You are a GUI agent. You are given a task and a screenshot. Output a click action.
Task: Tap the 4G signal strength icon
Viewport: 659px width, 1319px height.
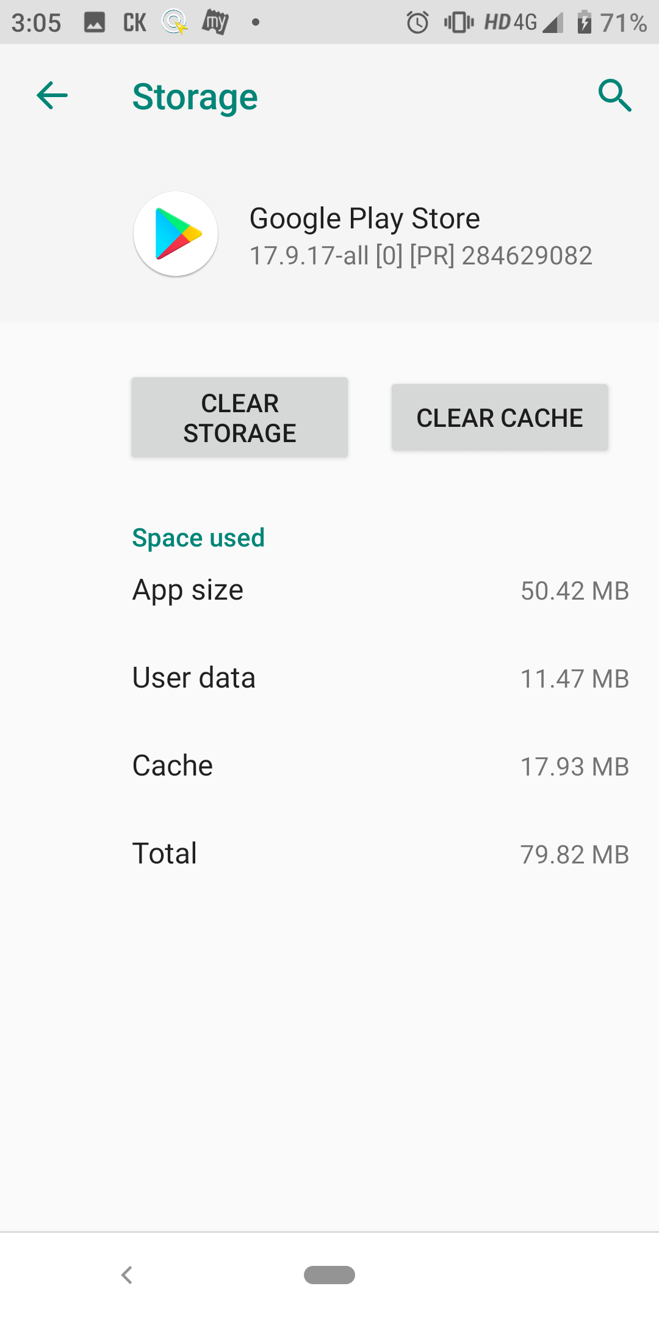click(552, 22)
